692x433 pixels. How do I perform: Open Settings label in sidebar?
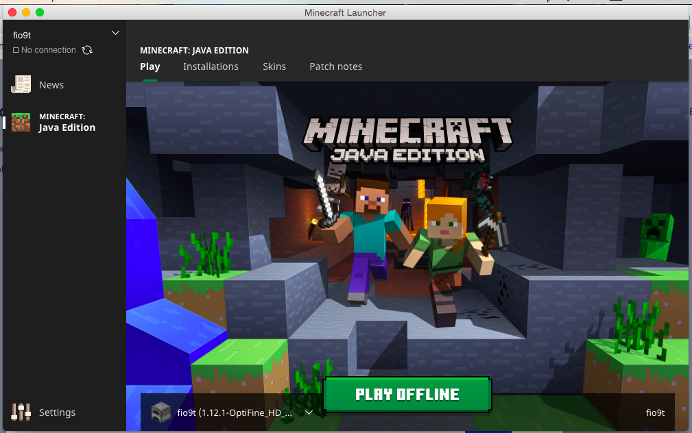tap(57, 412)
